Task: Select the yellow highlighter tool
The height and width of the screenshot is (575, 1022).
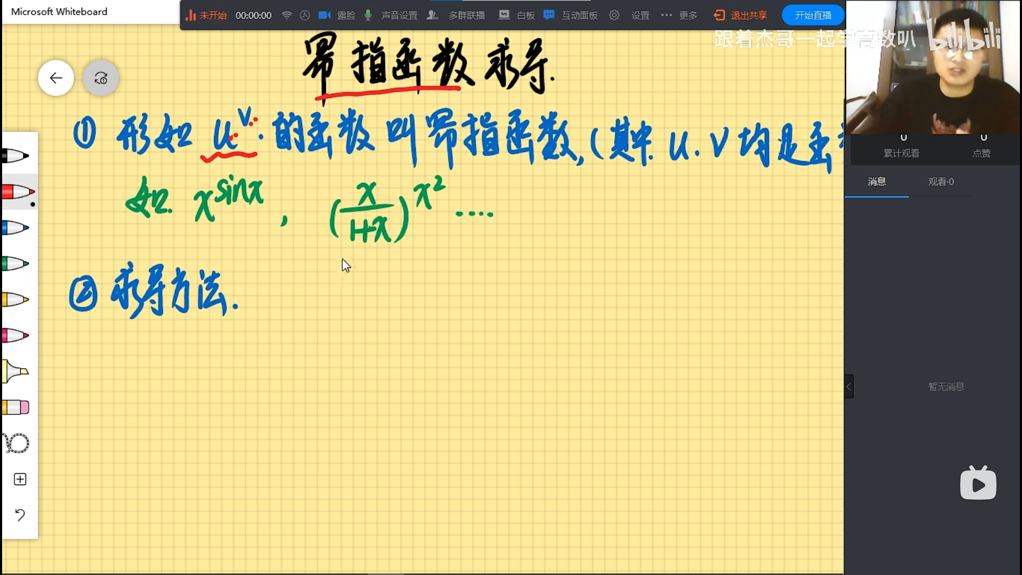Action: click(16, 371)
